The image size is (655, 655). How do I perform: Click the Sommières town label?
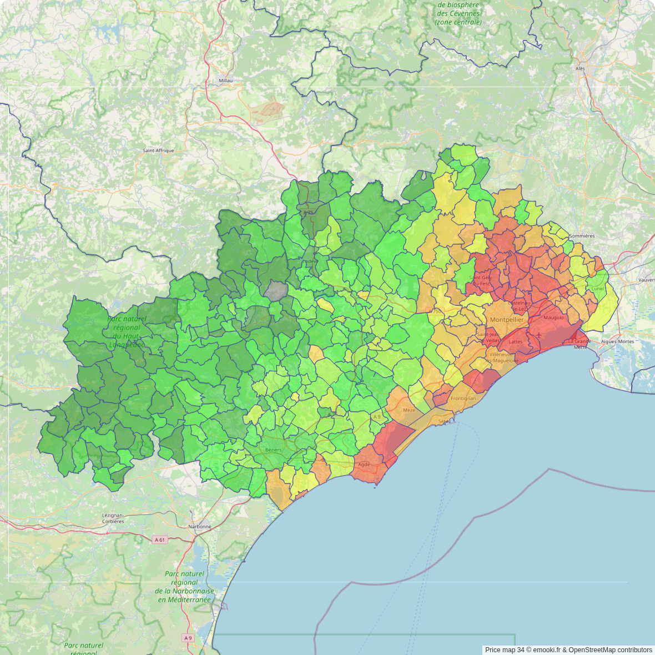coord(582,236)
